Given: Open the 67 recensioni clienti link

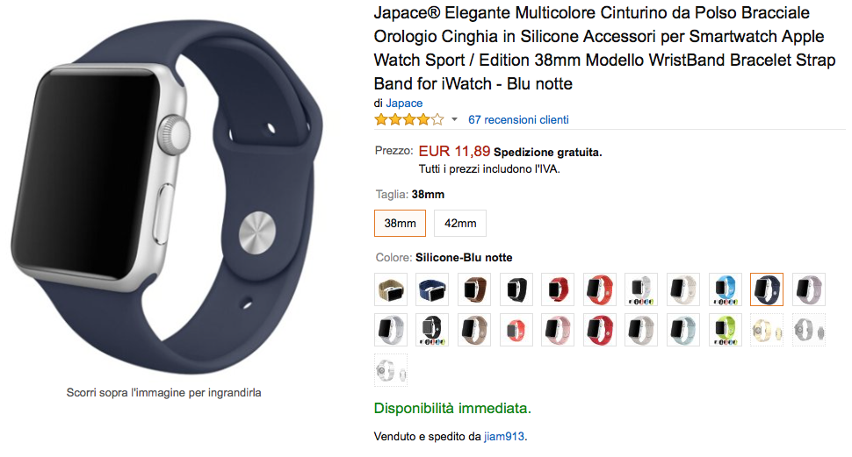Looking at the screenshot, I should coord(518,119).
